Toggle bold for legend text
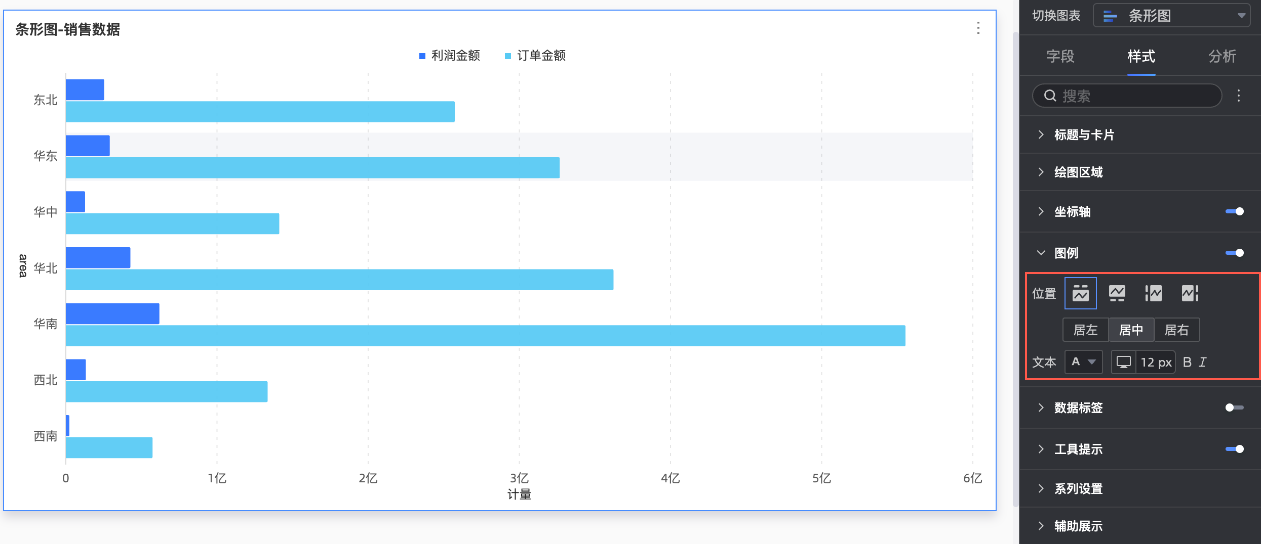This screenshot has width=1261, height=544. pos(1187,362)
